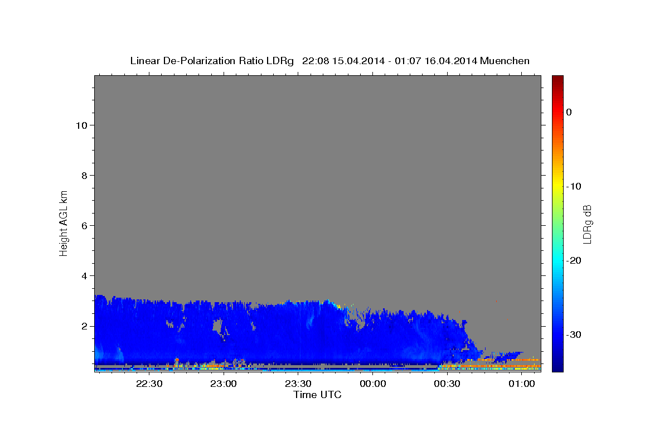
Task: Click the height tick label 8
Action: (84, 175)
